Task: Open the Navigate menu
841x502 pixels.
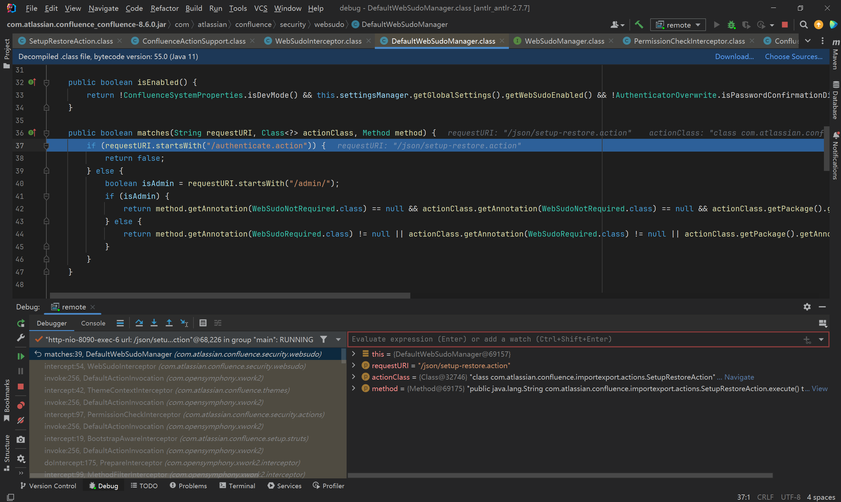Action: [103, 8]
